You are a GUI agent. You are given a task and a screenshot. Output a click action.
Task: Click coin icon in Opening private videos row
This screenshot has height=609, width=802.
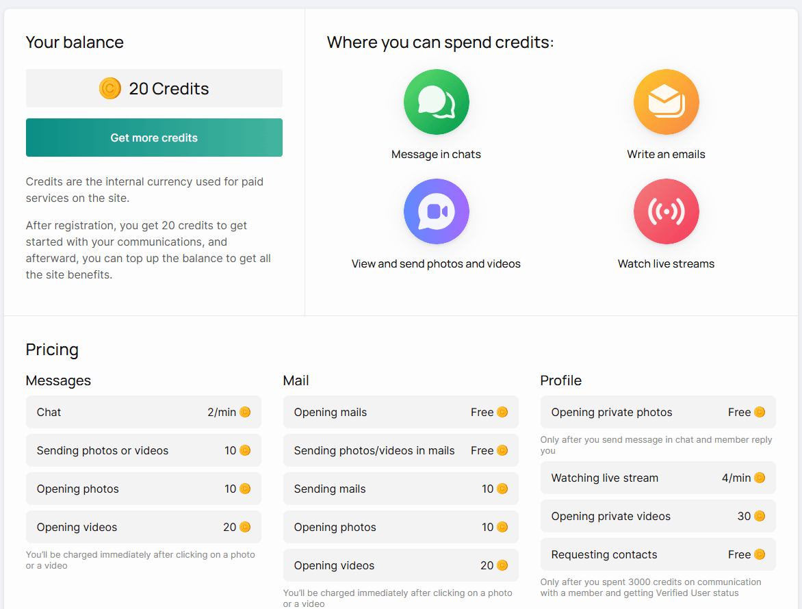(x=760, y=516)
